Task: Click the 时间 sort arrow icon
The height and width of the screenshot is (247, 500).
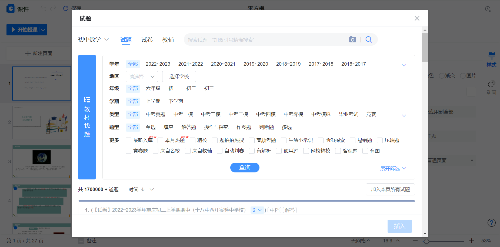Action: coord(143,189)
